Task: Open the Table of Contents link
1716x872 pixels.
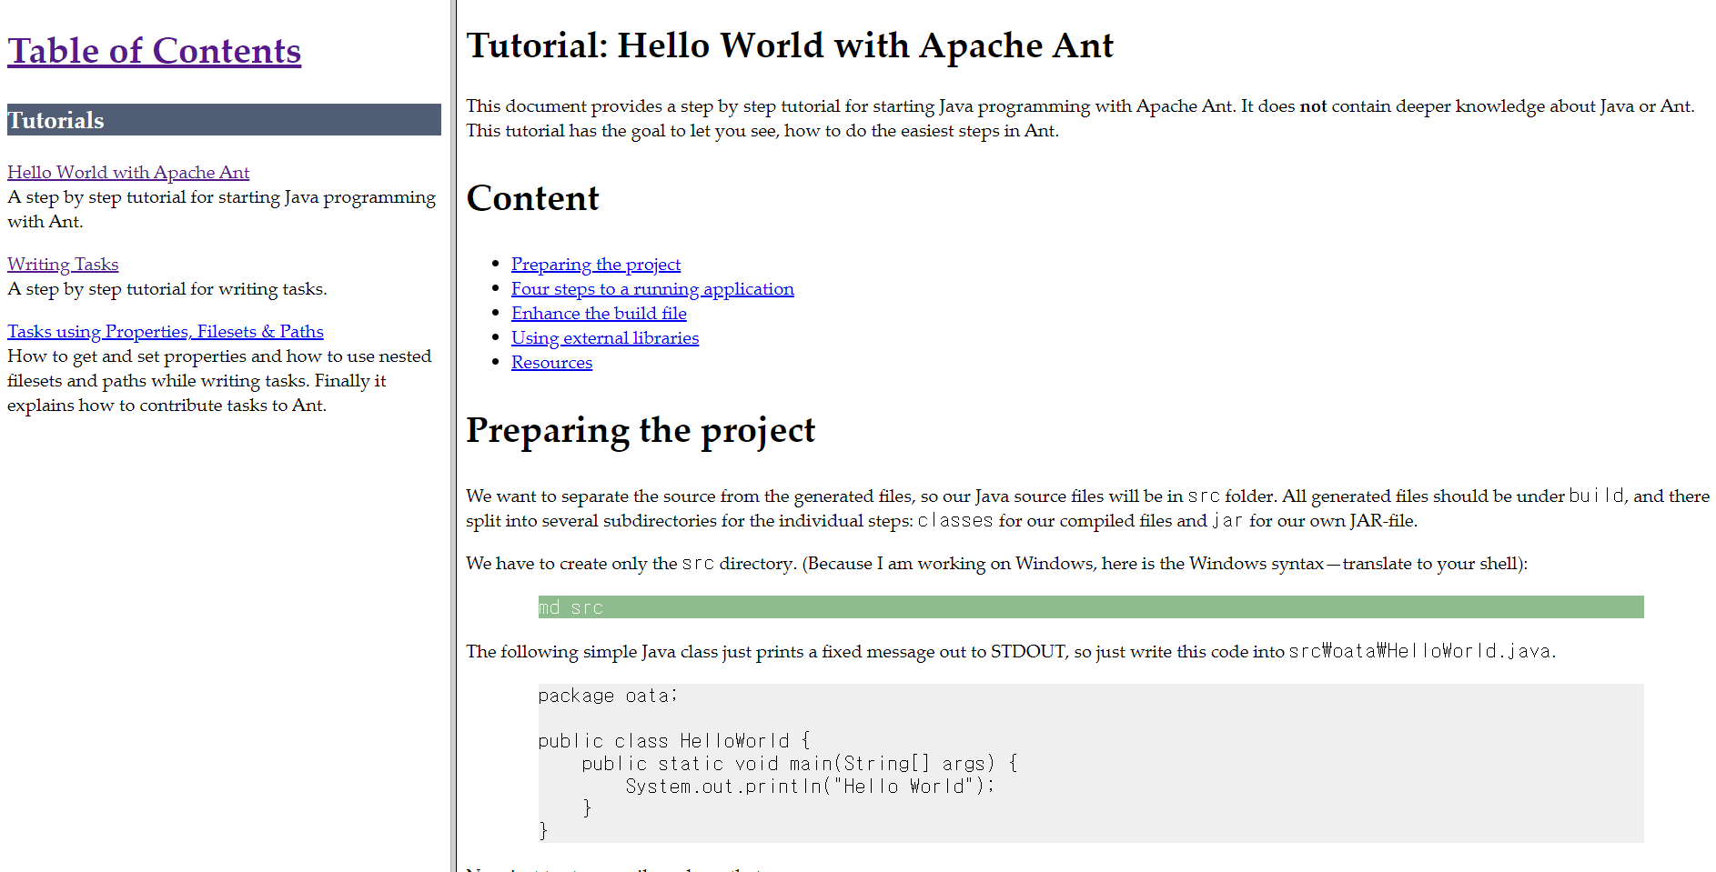Action: click(154, 50)
